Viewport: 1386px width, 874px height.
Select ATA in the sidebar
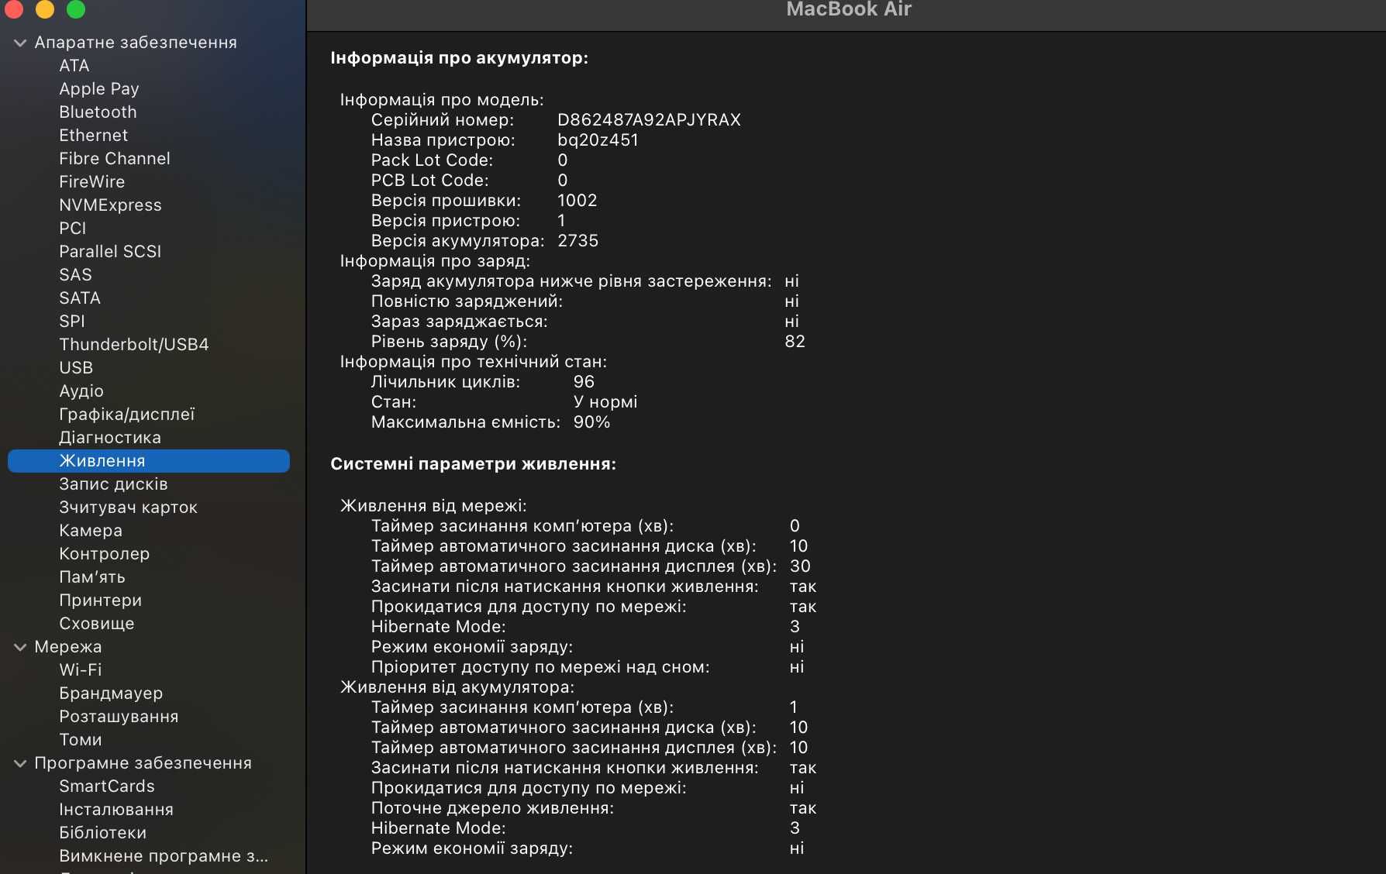click(74, 66)
